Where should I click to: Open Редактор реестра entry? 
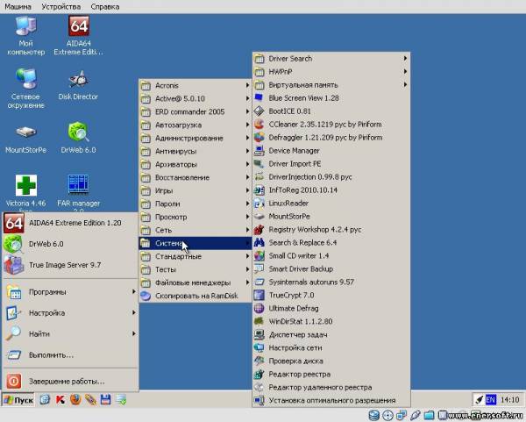click(x=331, y=374)
